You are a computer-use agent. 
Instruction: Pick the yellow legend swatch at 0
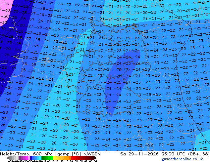tap(54, 158)
